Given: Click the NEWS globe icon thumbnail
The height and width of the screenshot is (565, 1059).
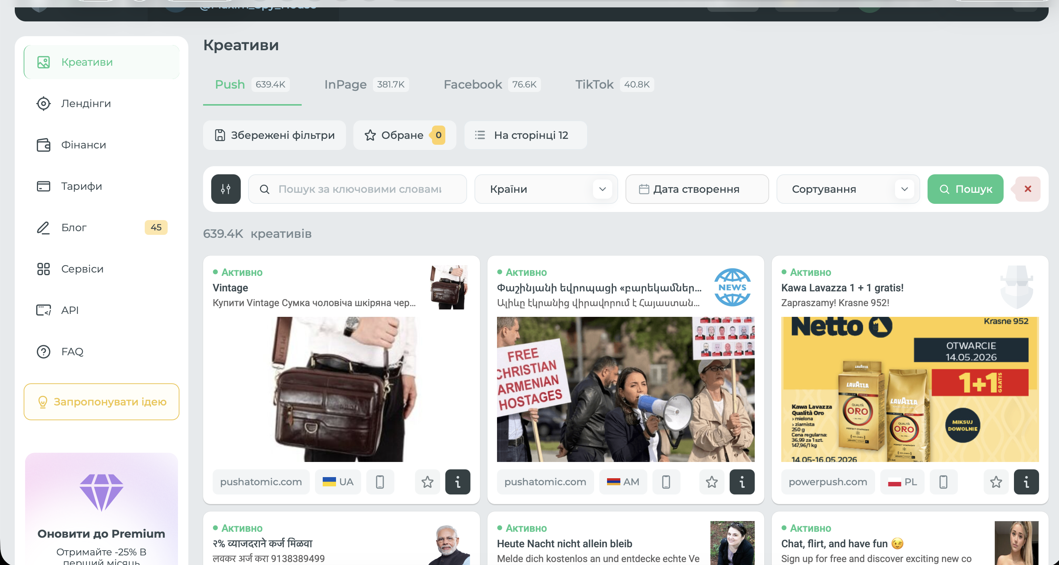Looking at the screenshot, I should (733, 287).
